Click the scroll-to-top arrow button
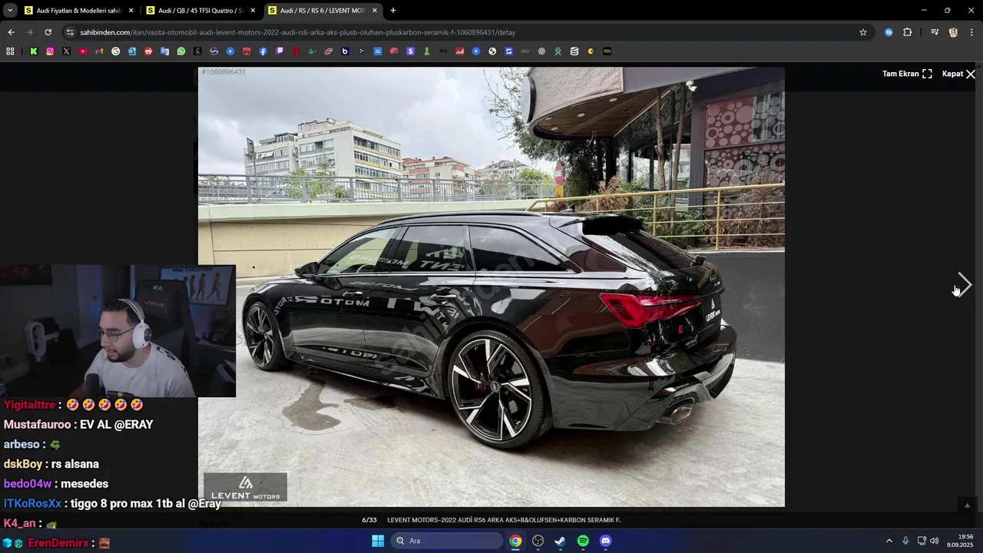Screen dimensions: 983x553 pos(967,505)
